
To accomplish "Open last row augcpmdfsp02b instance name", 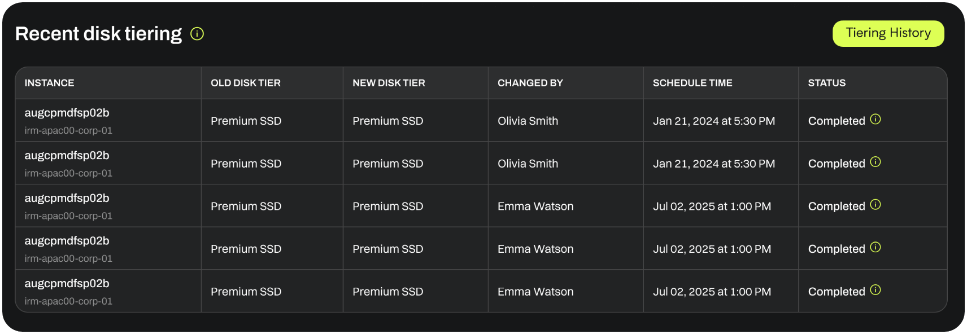I will pos(67,284).
